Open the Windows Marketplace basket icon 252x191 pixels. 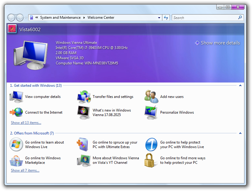[x=16, y=160]
